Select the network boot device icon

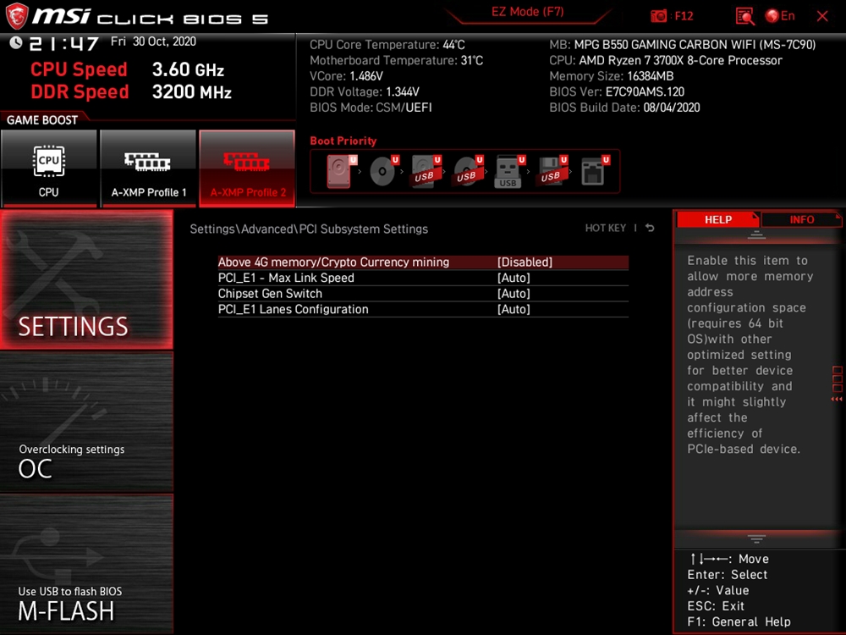pyautogui.click(x=592, y=172)
